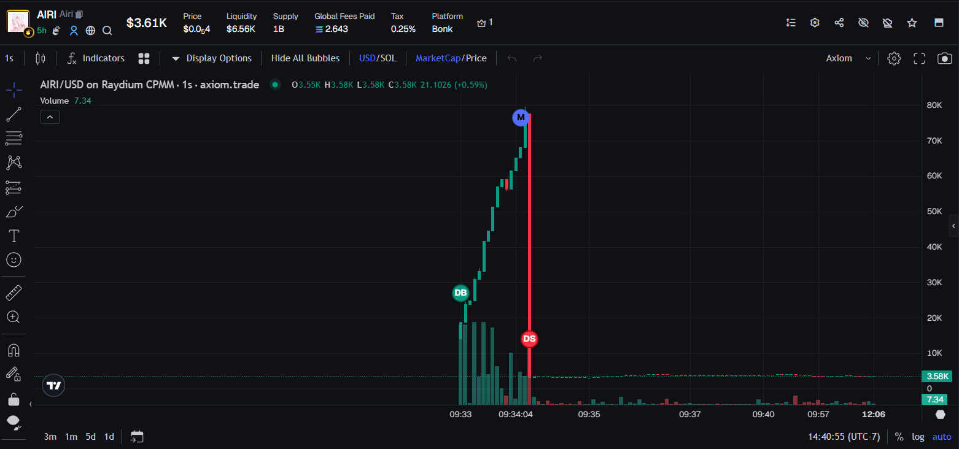Click the DS sell marker bubble
Image resolution: width=959 pixels, height=449 pixels.
(529, 339)
